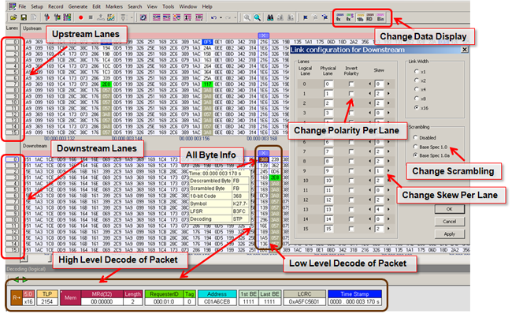This screenshot has width=512, height=325.
Task: Select Scrambling Disabled radio button
Action: tap(415, 137)
